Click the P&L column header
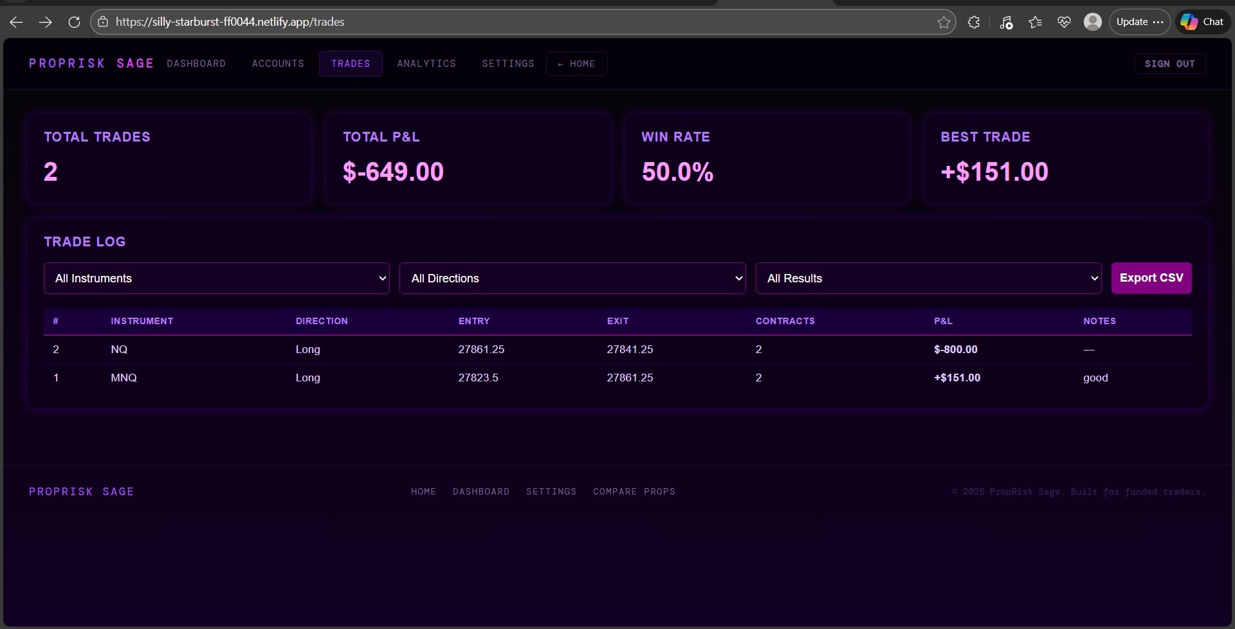Screen dimensions: 1235x629 click(x=943, y=321)
